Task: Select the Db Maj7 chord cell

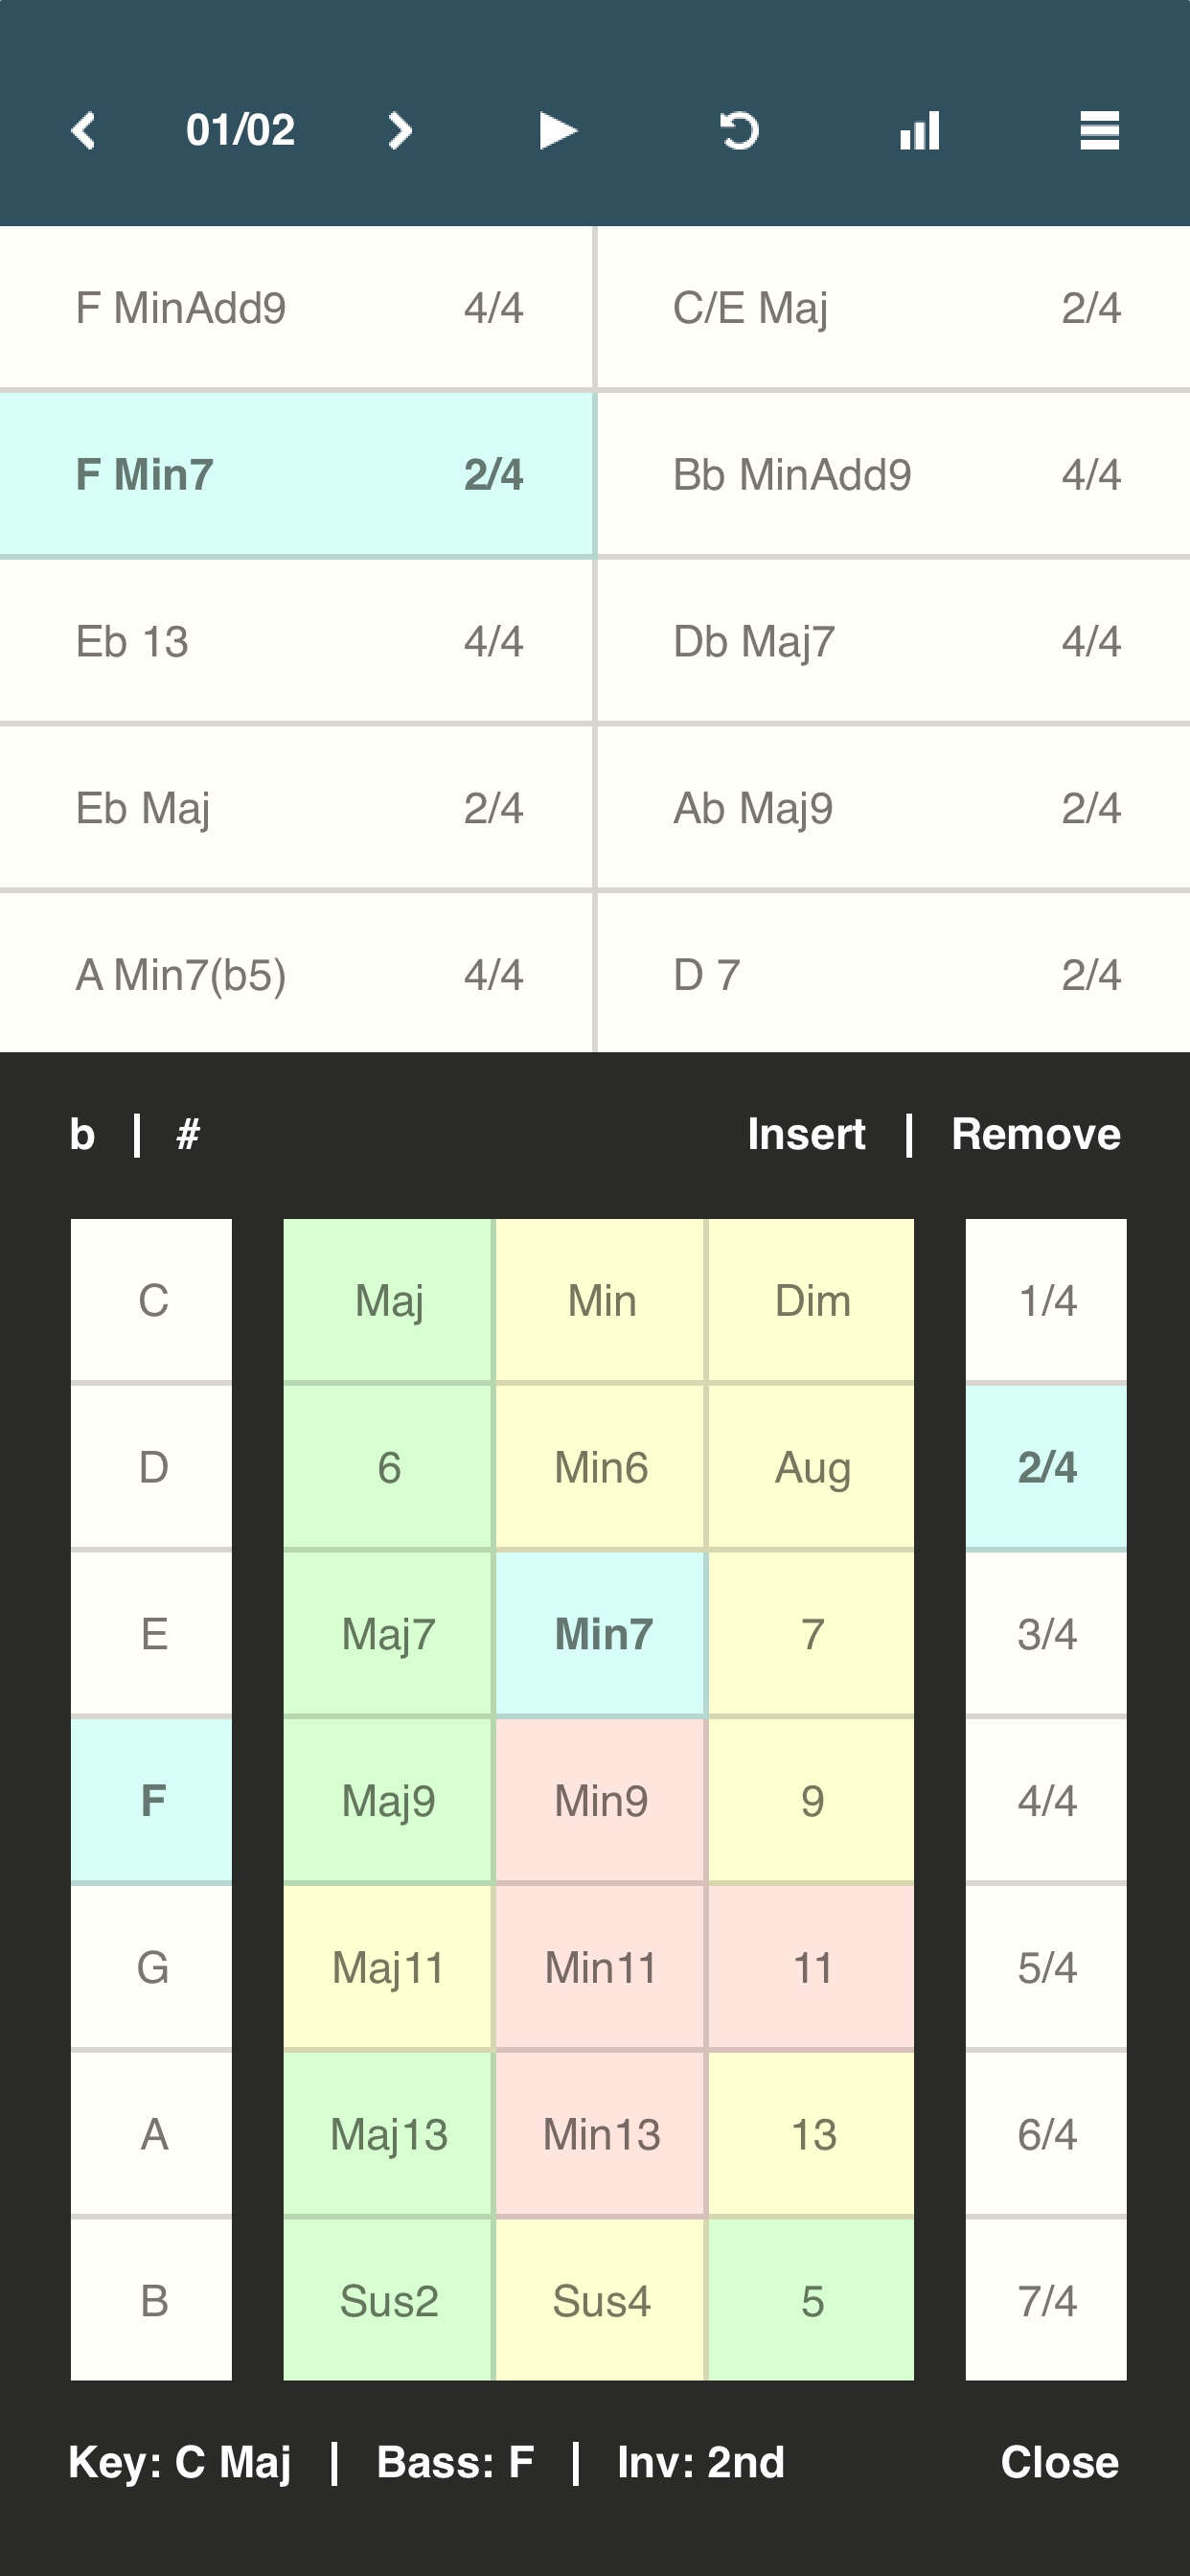Action: (893, 641)
